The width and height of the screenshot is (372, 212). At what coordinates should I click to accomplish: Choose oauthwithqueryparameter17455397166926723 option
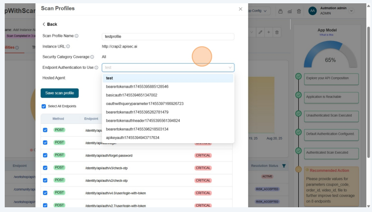[x=145, y=104]
